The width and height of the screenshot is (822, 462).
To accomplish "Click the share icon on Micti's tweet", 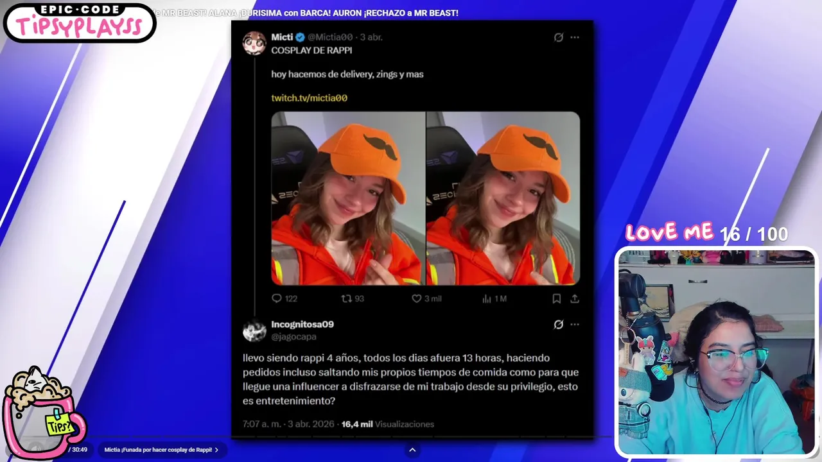I will point(575,298).
